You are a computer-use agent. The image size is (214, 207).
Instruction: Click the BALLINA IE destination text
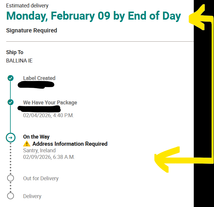click(x=19, y=61)
